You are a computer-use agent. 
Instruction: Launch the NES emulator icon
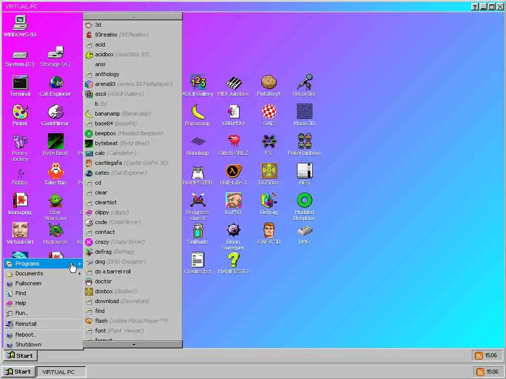coord(304,174)
